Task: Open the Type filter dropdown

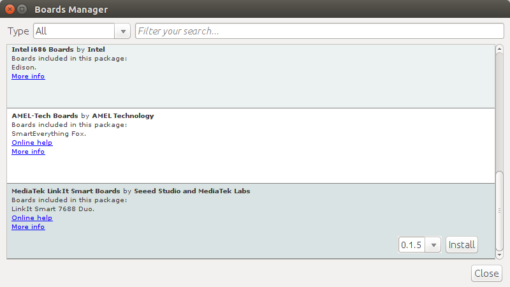Action: (82, 31)
